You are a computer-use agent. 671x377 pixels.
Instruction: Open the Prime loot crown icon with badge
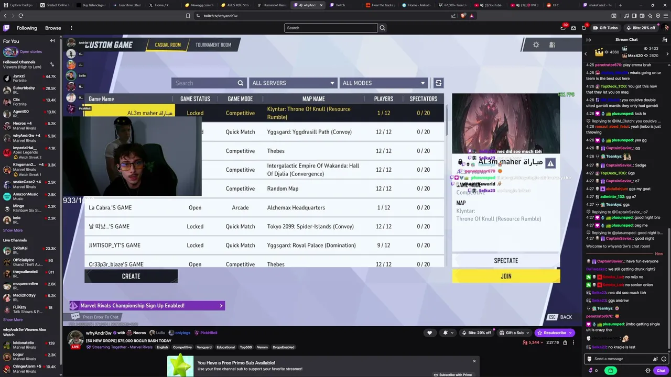point(564,28)
